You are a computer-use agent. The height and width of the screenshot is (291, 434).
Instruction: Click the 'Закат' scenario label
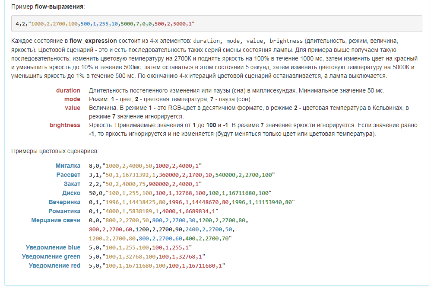pyautogui.click(x=72, y=184)
